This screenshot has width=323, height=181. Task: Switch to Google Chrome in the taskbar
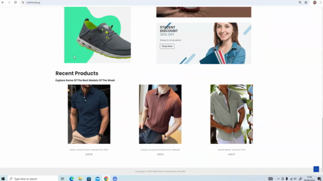106,179
